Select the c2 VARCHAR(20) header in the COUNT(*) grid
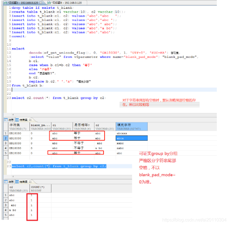Viewport: 229px width, 225px height. point(19,189)
